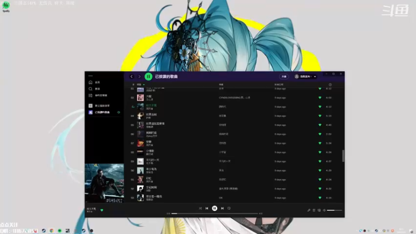416x234 pixels.
Task: Pause the playlist using the big green button
Action: [x=148, y=76]
